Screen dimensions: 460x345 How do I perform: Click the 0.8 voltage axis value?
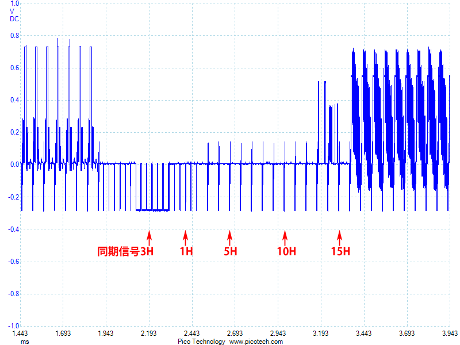point(15,36)
